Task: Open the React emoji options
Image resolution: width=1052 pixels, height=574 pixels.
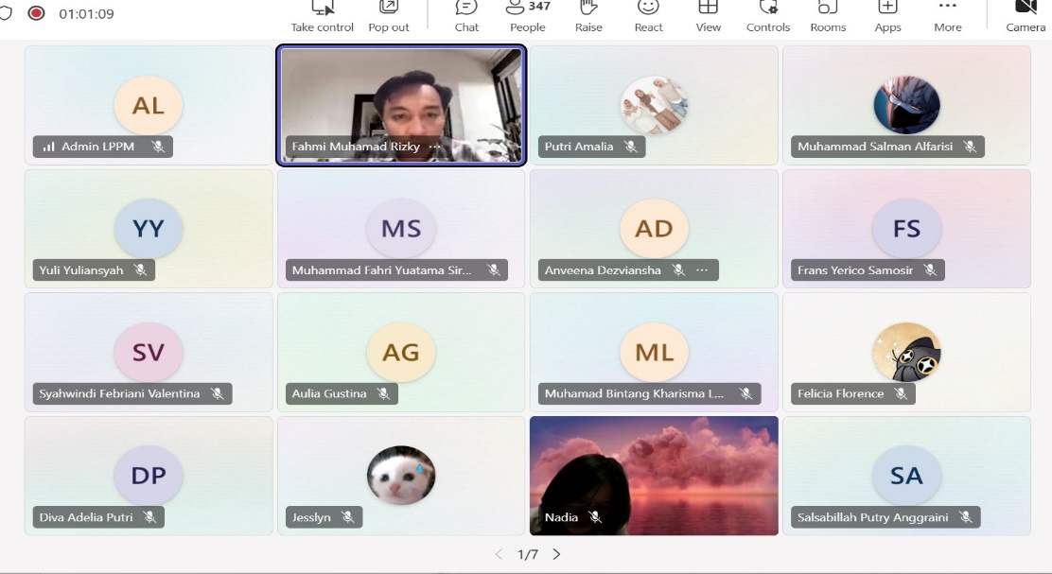Action: point(648,16)
